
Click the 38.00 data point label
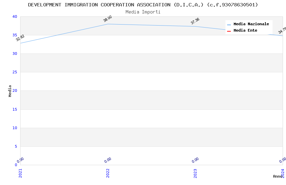[108, 19]
